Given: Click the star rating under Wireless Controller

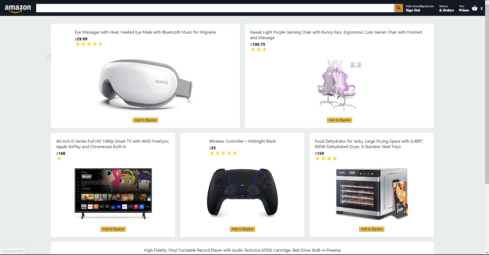Looking at the screenshot, I should [x=223, y=153].
